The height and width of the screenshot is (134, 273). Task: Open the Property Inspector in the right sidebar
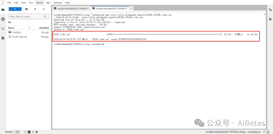pyautogui.click(x=270, y=10)
